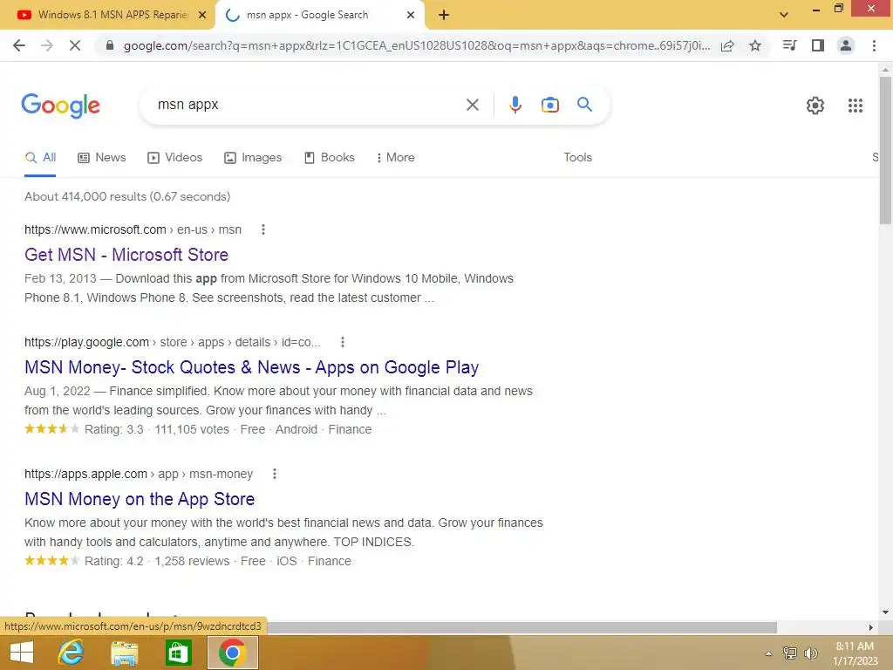Click the taskbar clock 8:11 AM
This screenshot has height=670, width=893.
(x=855, y=646)
